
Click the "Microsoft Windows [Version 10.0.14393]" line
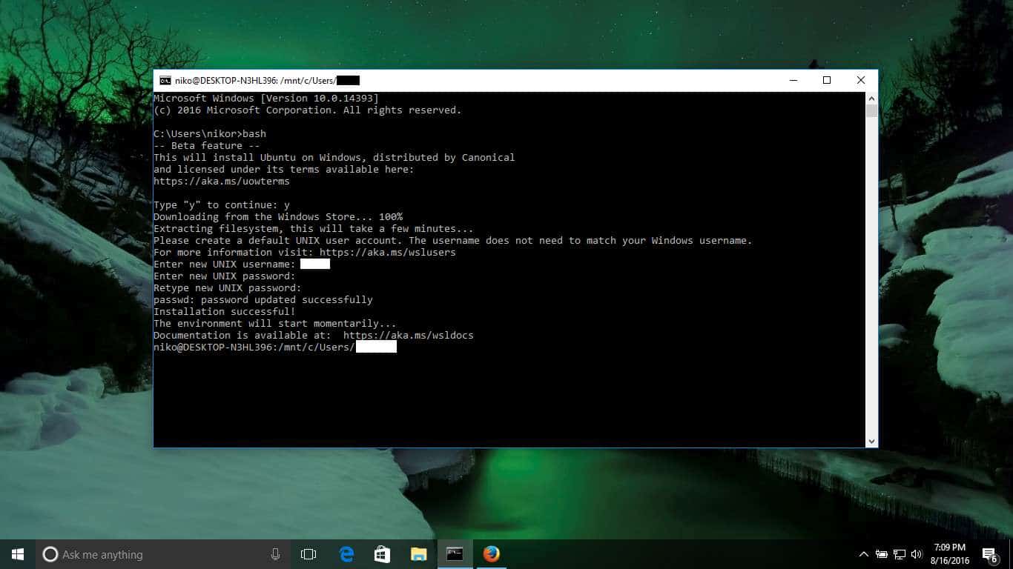coord(266,99)
